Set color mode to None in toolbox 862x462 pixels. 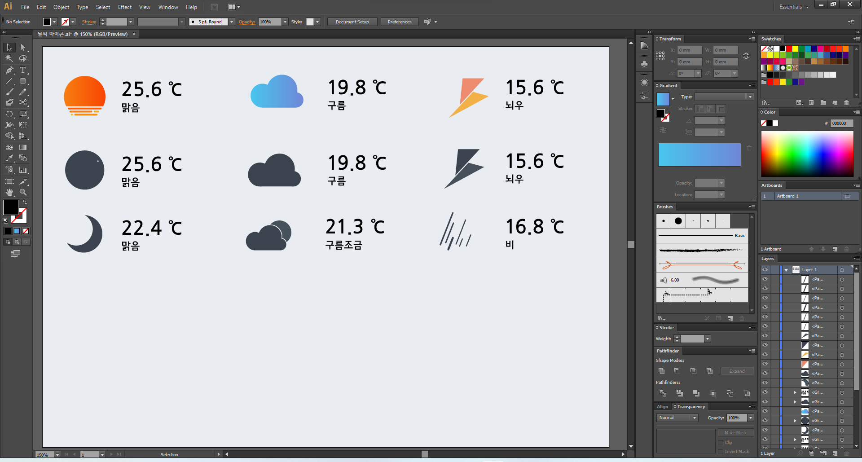(26, 231)
